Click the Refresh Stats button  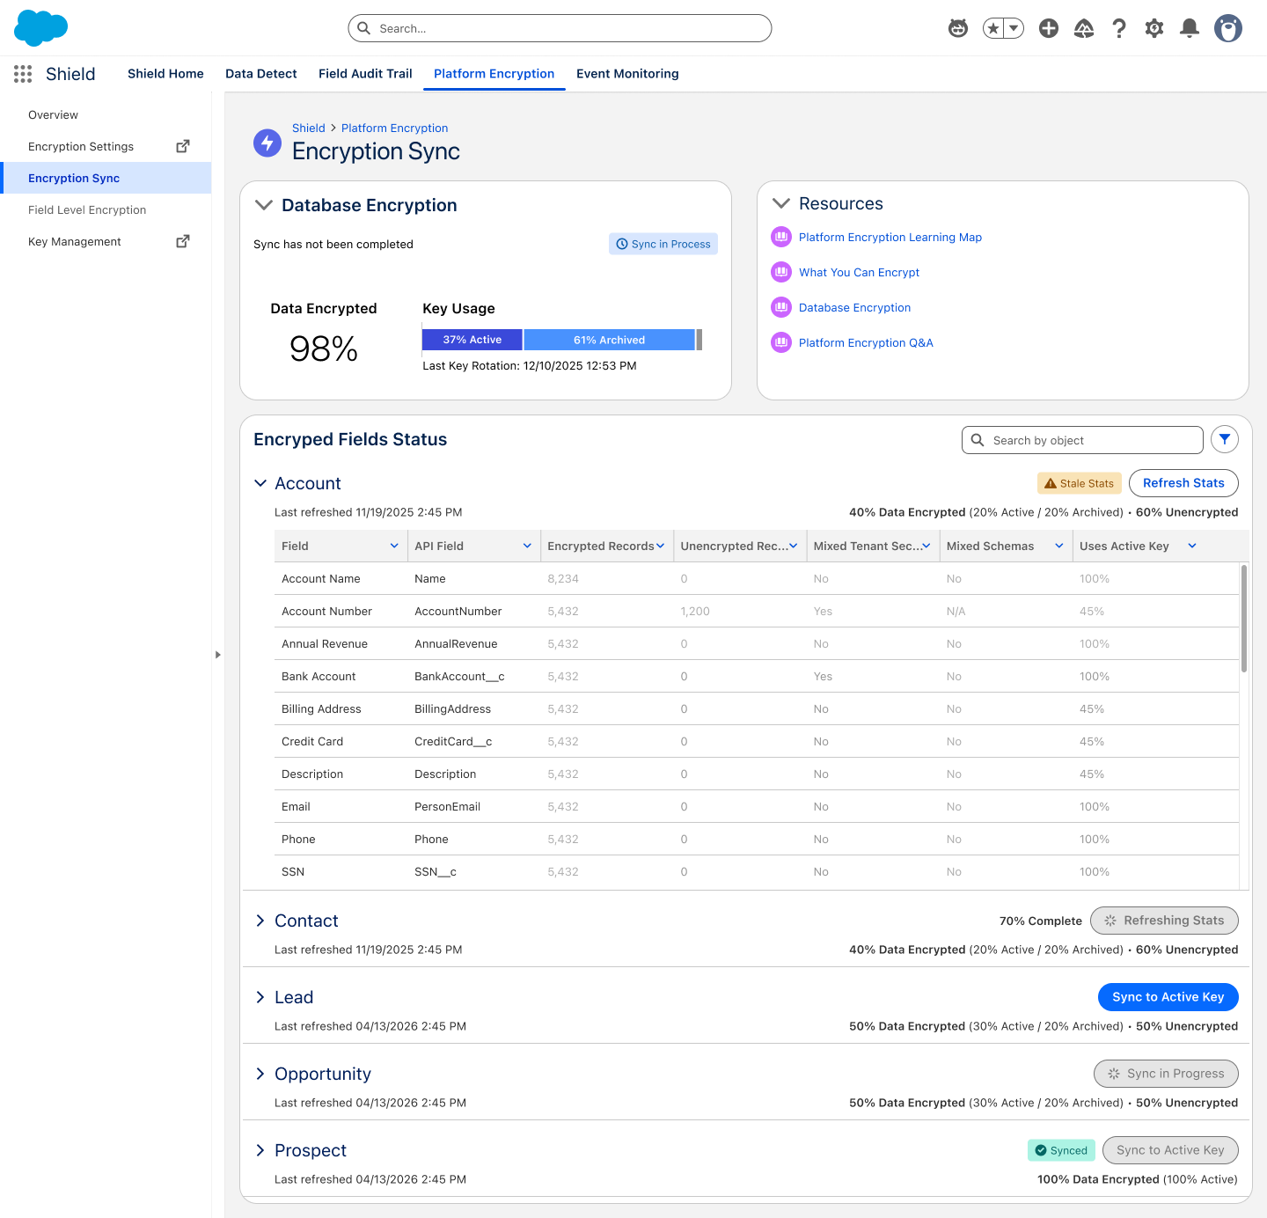pyautogui.click(x=1183, y=483)
